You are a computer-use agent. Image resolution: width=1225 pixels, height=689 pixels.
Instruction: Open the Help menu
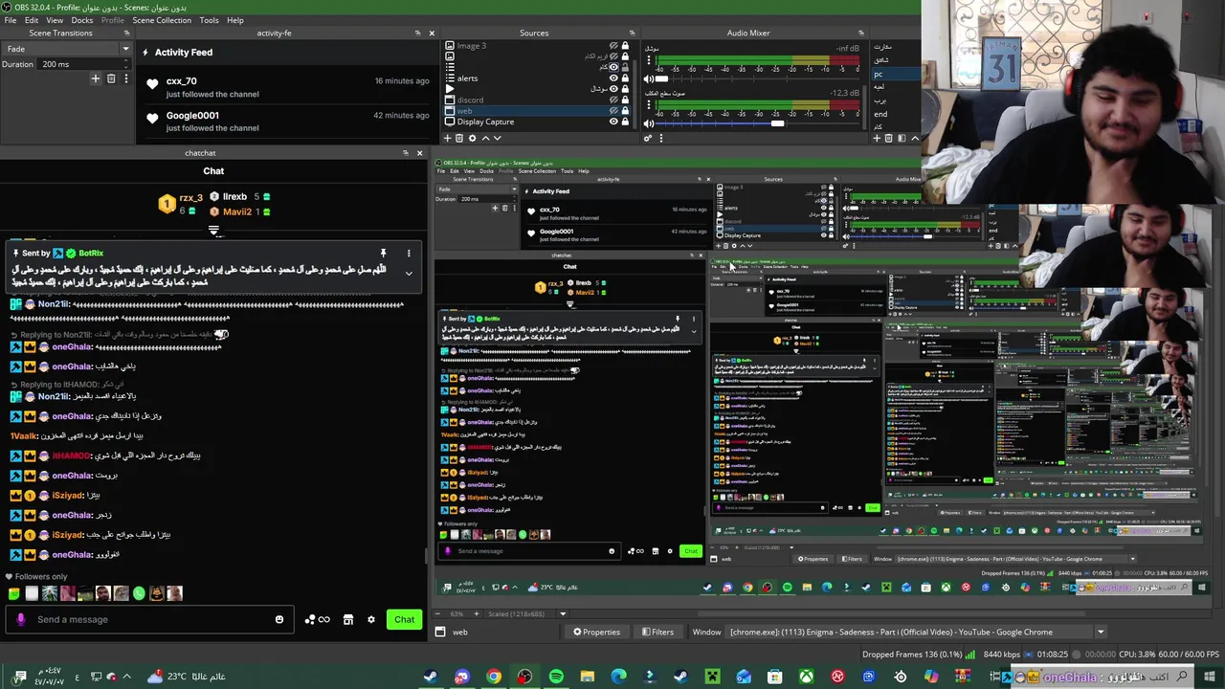pos(234,20)
